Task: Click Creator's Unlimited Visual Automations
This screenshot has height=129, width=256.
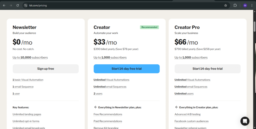Action: (111, 80)
